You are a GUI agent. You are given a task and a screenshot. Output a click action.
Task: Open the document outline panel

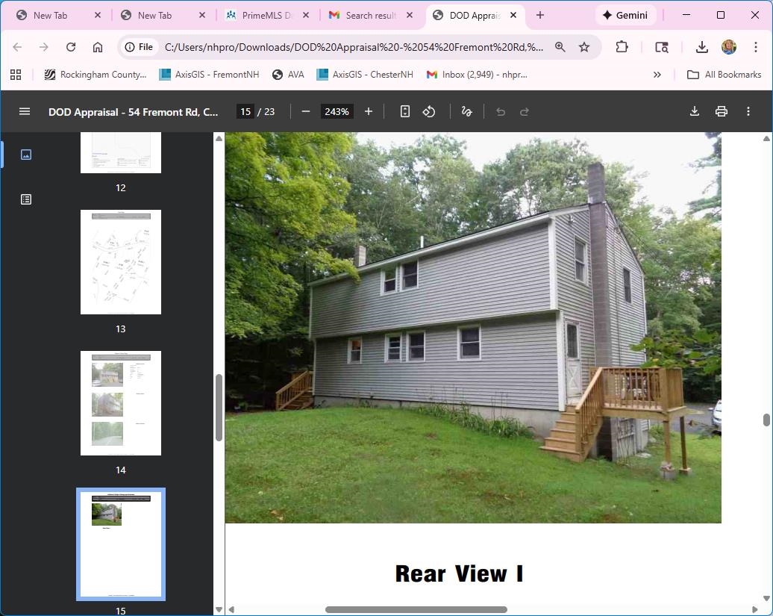(x=26, y=199)
